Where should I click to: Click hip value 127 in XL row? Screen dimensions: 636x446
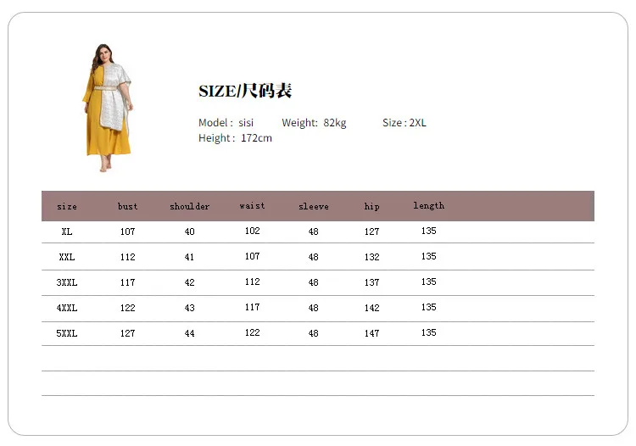click(x=372, y=231)
